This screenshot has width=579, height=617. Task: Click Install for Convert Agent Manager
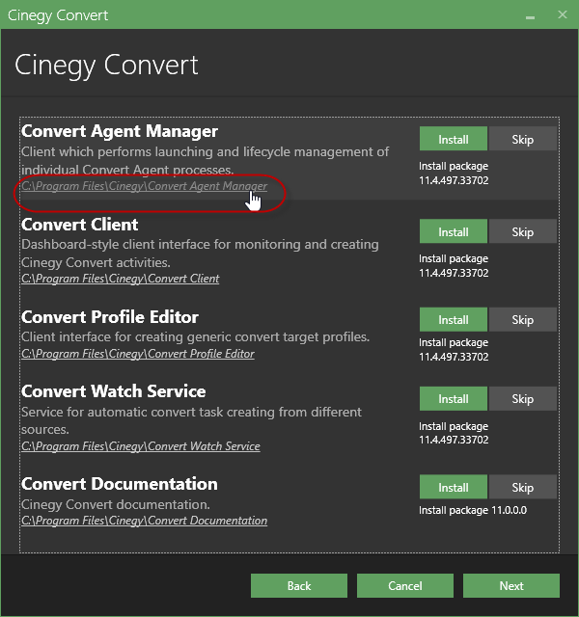454,139
